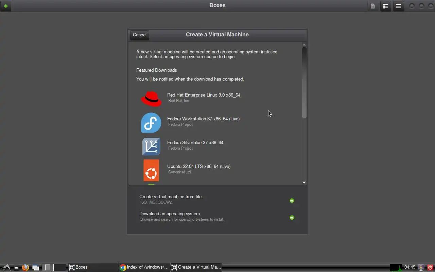Click the taskbar show-desktop windows icon
The height and width of the screenshot is (272, 435).
[35, 268]
